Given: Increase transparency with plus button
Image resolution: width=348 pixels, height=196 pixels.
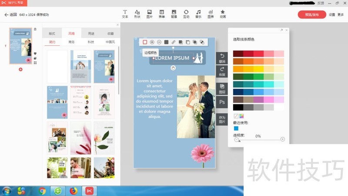Looking at the screenshot, I should (282, 139).
